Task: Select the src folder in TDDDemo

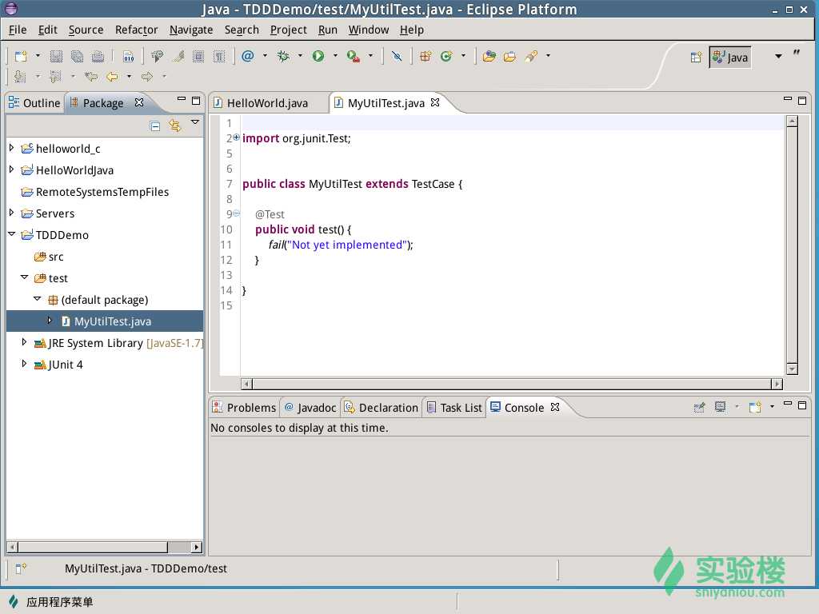Action: (x=49, y=257)
